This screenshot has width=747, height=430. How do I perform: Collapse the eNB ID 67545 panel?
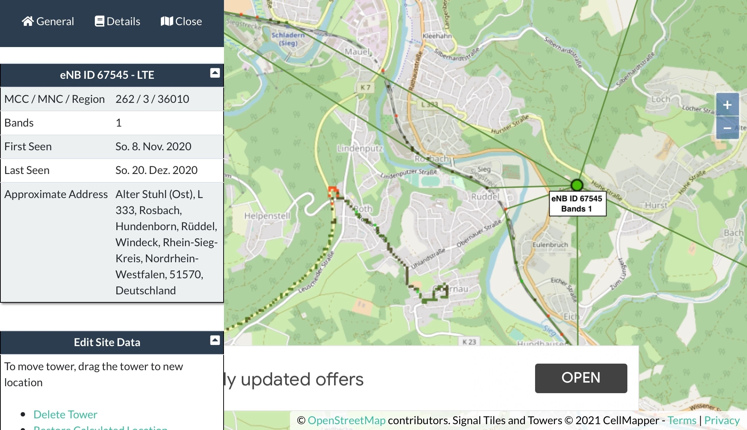click(x=215, y=73)
